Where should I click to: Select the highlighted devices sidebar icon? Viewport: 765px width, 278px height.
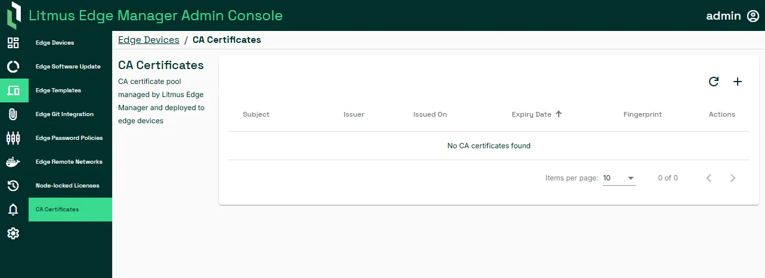[13, 90]
